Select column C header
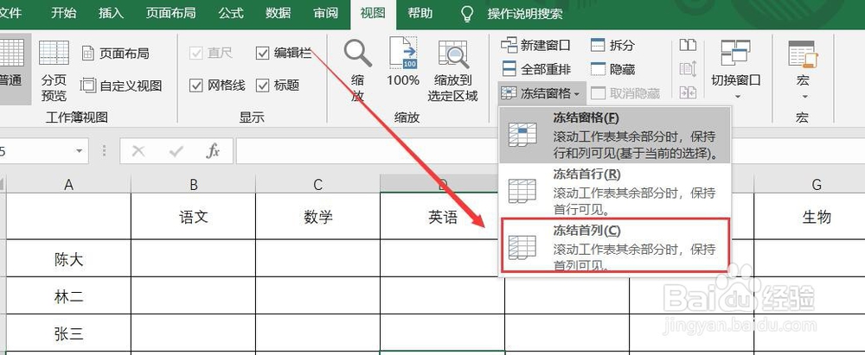Screen dimensions: 865x355 (318, 184)
